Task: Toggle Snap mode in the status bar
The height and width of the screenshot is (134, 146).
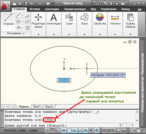Action: (x=47, y=130)
